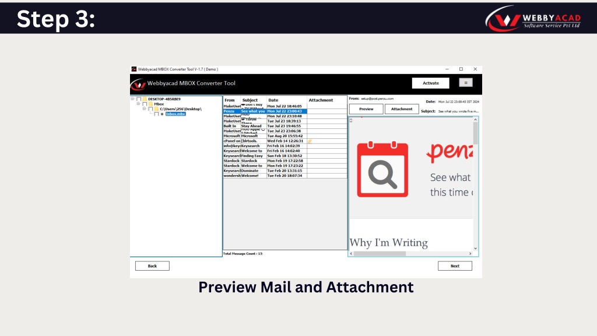Image resolution: width=597 pixels, height=336 pixels.
Task: Select the email dated Mon Jul 22 23:10:48
Action: coord(285,116)
